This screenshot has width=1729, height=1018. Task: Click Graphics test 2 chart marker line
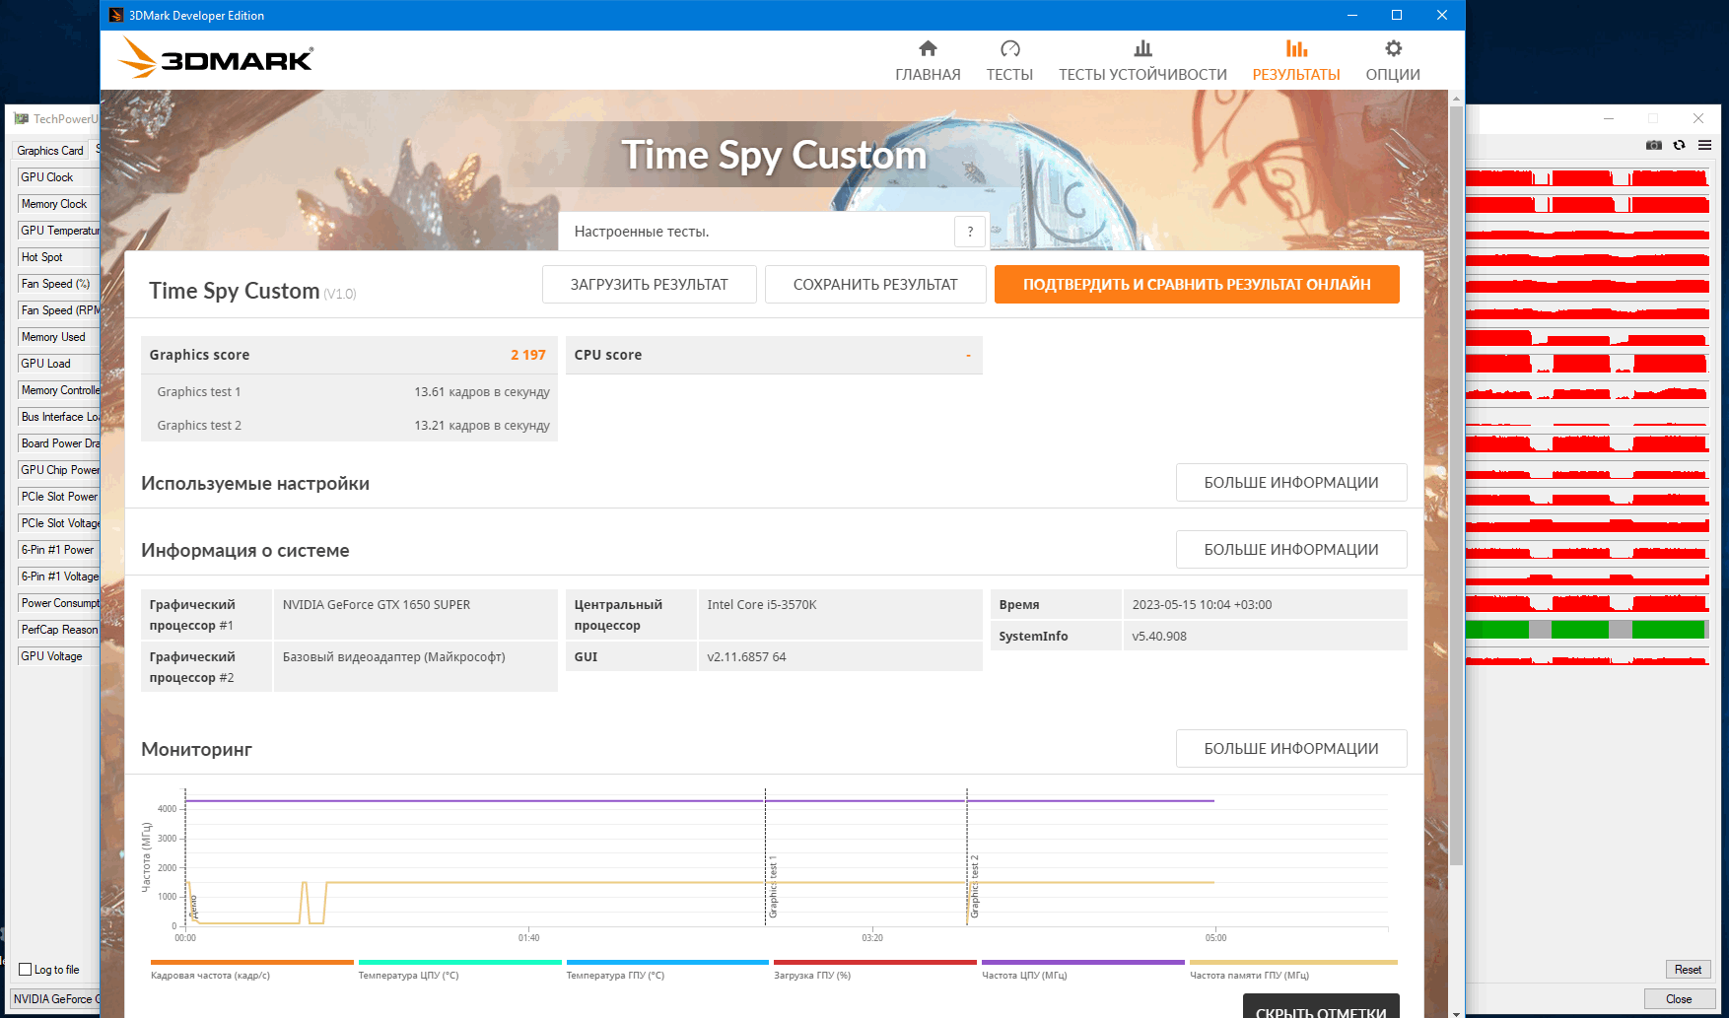click(x=967, y=857)
